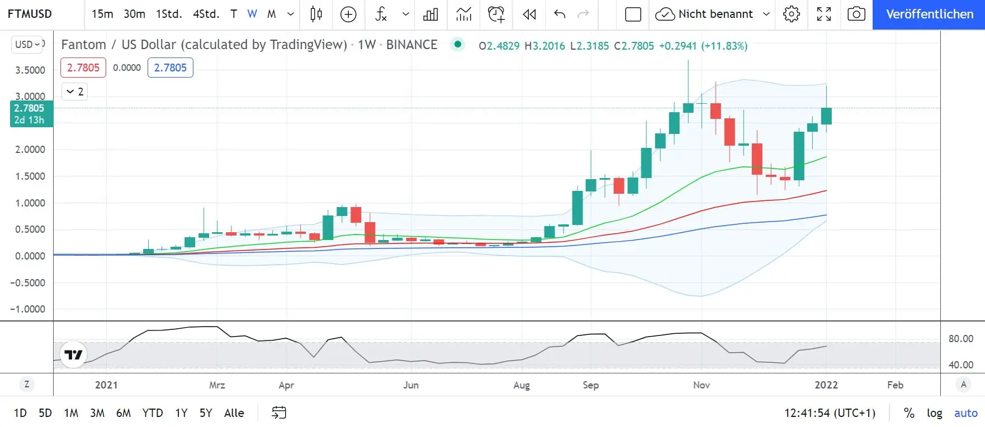Open the FTMUSD symbol search
985x427 pixels.
[30, 14]
